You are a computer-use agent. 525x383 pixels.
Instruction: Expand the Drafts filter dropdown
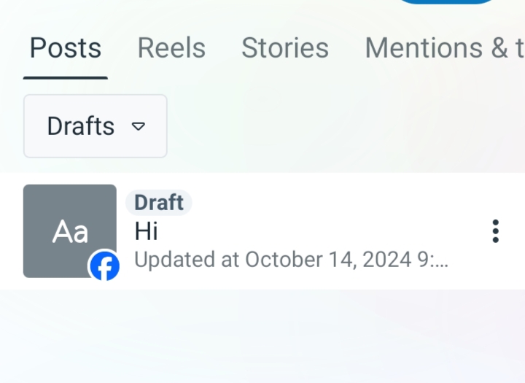click(x=96, y=126)
